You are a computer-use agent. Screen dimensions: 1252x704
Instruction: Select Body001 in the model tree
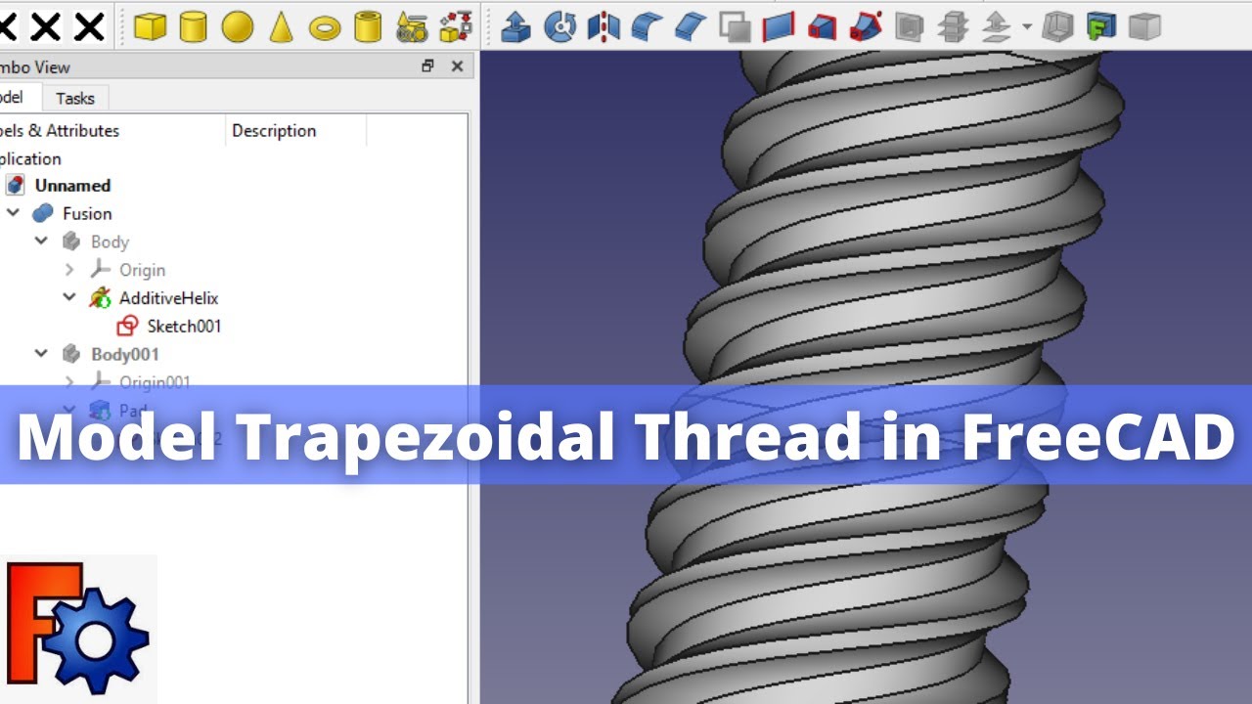[125, 355]
